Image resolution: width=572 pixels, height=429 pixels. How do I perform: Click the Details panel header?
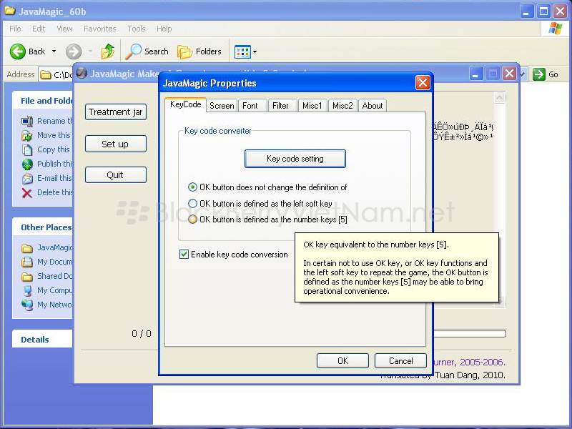click(42, 339)
